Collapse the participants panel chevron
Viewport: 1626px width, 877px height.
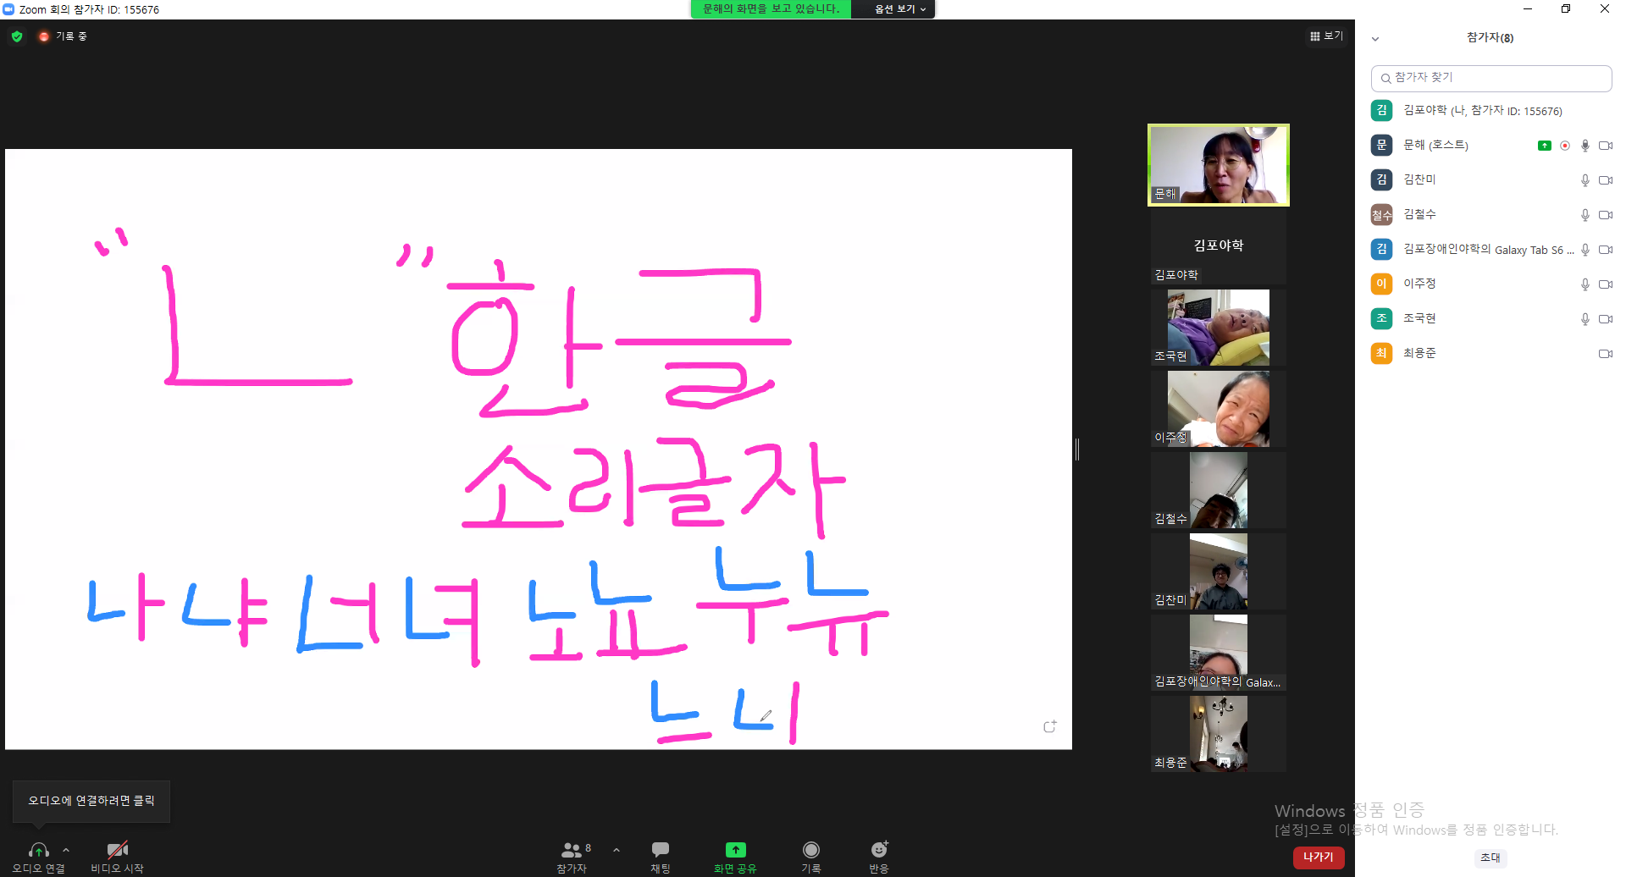(x=1375, y=39)
